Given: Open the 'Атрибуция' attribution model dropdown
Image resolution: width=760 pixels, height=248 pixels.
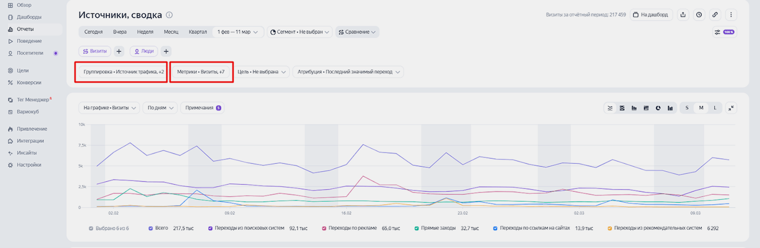Looking at the screenshot, I should tap(348, 72).
